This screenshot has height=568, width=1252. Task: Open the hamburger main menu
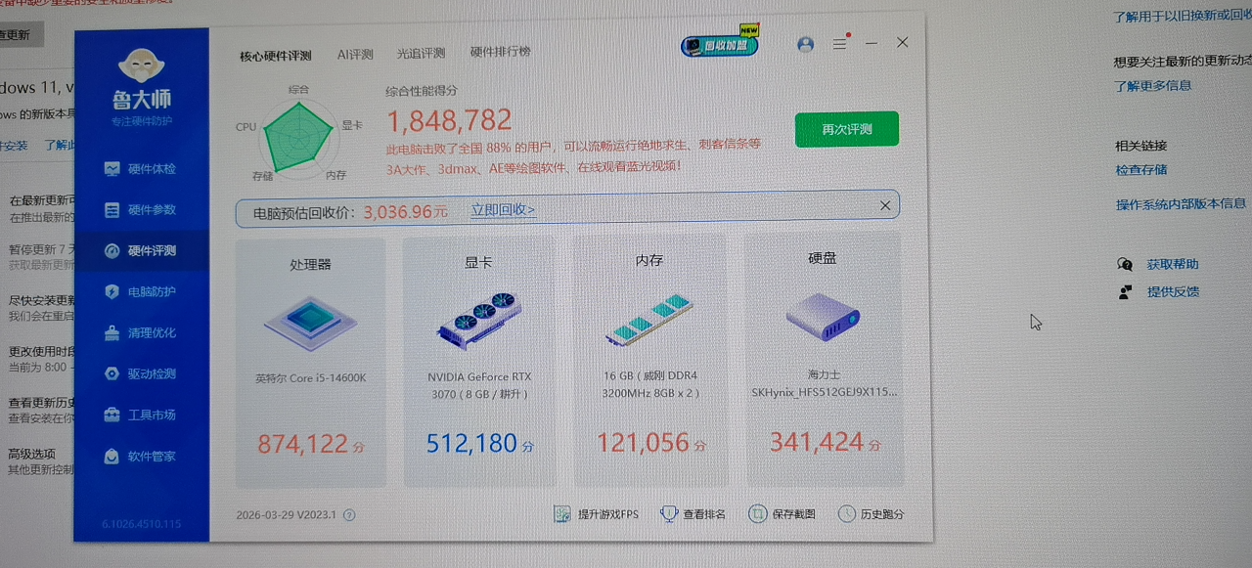tap(839, 44)
